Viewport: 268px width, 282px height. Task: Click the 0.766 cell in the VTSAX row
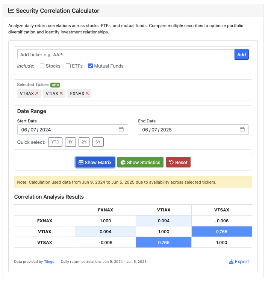coord(164,243)
